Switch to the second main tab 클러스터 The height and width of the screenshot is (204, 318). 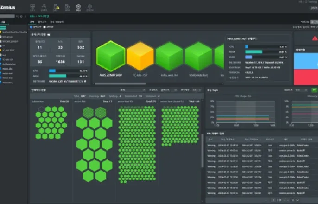point(42,22)
